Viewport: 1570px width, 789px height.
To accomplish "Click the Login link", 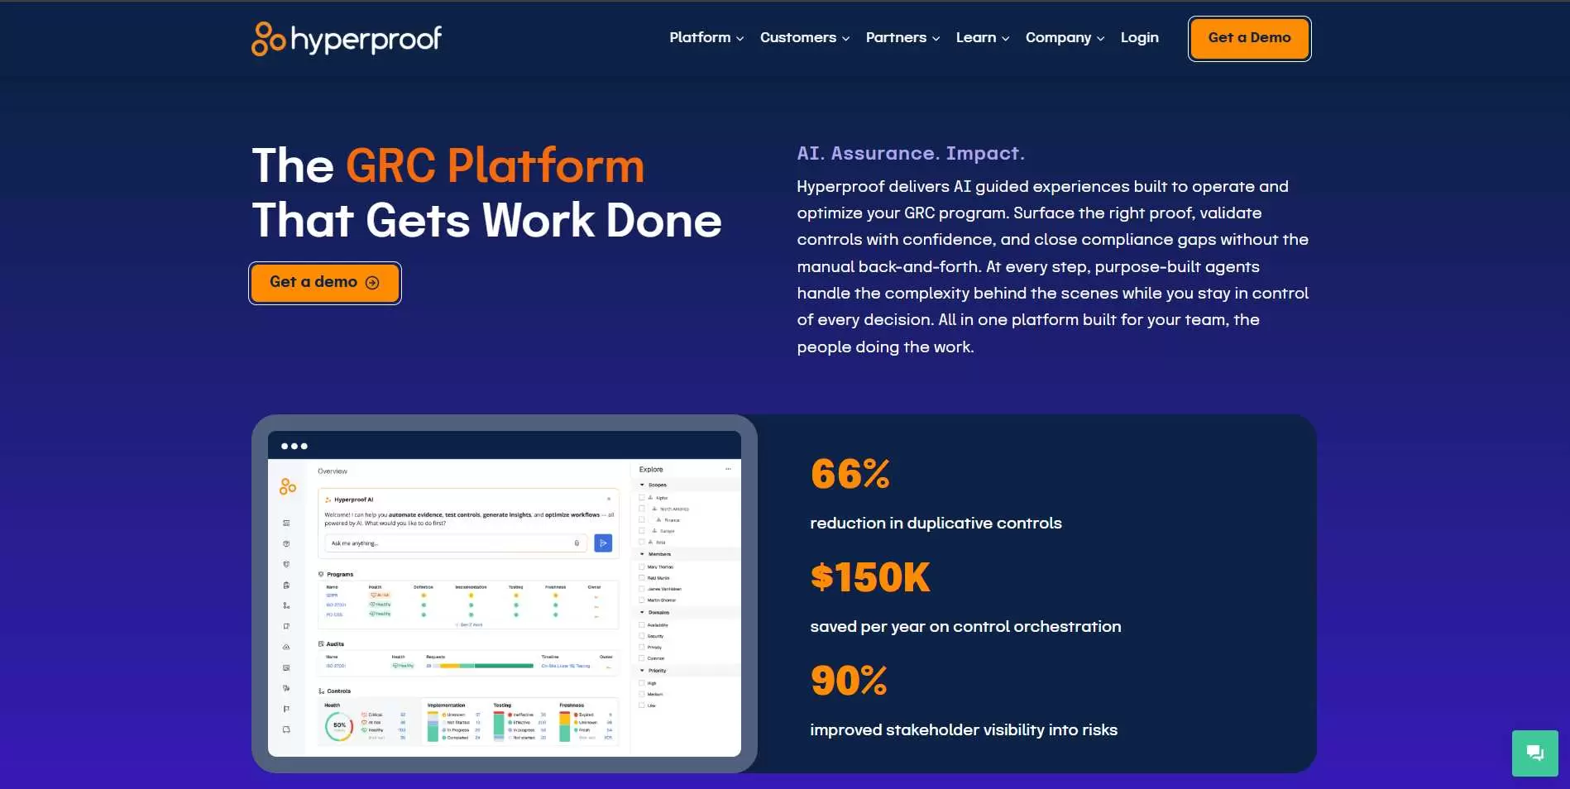I will 1139,38.
